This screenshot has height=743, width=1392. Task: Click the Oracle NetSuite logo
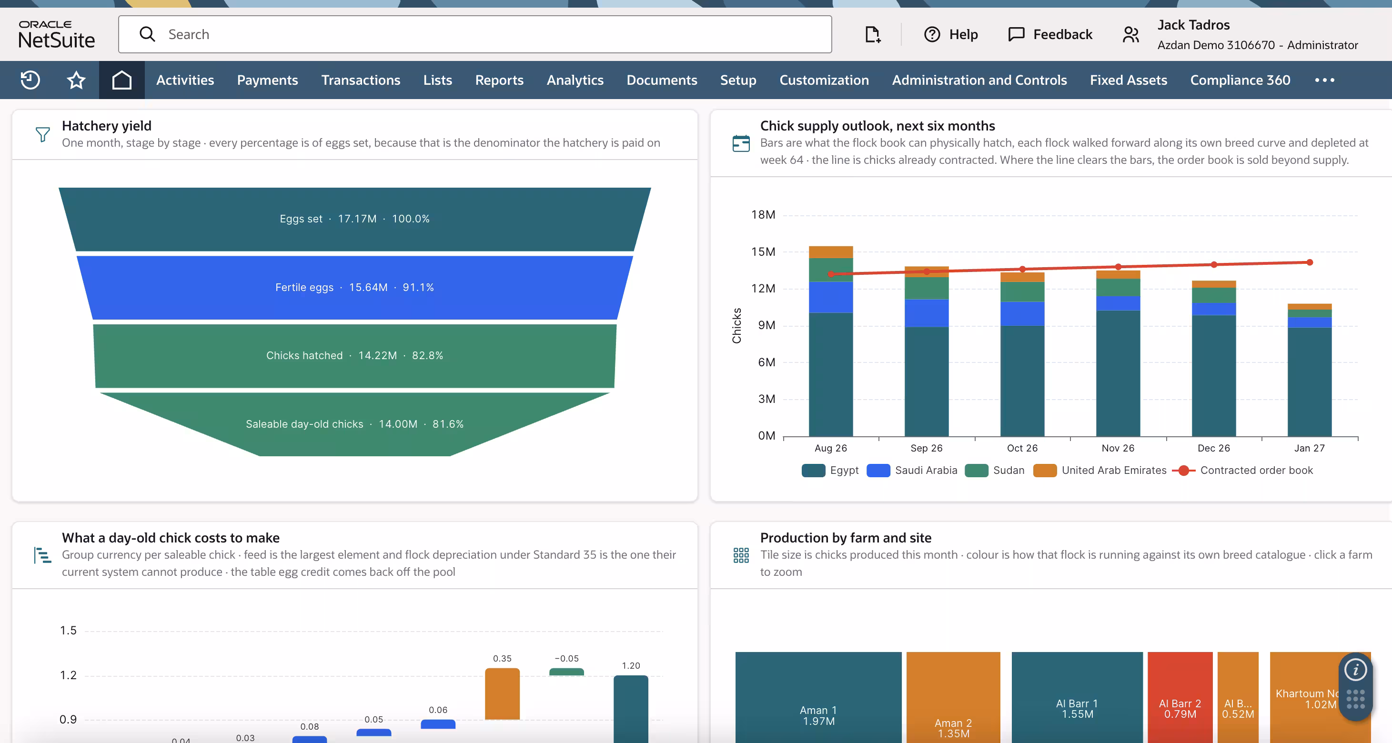[x=56, y=35]
